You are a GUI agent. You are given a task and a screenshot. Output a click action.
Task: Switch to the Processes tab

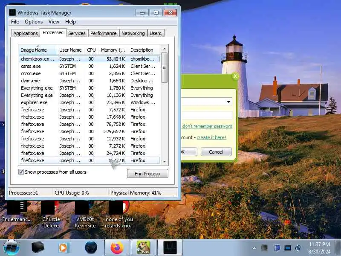coord(53,33)
